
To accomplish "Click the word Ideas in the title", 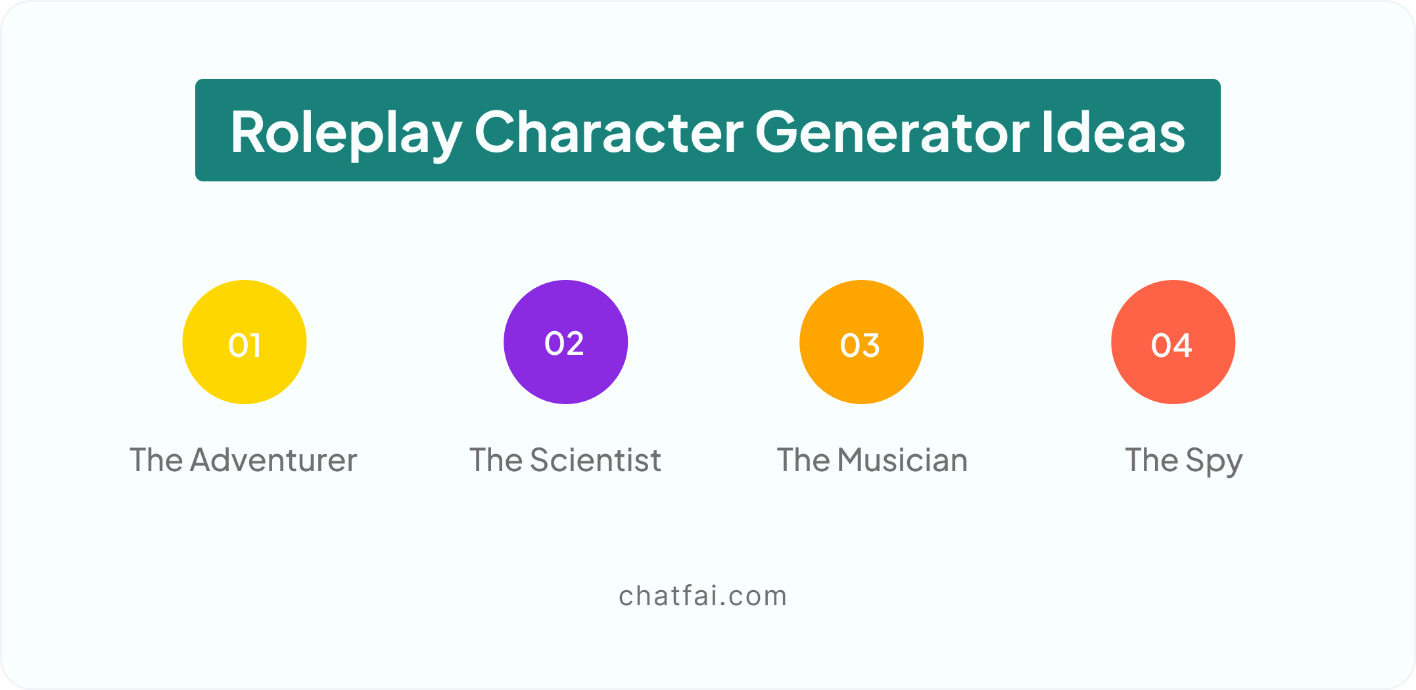I will 1114,131.
